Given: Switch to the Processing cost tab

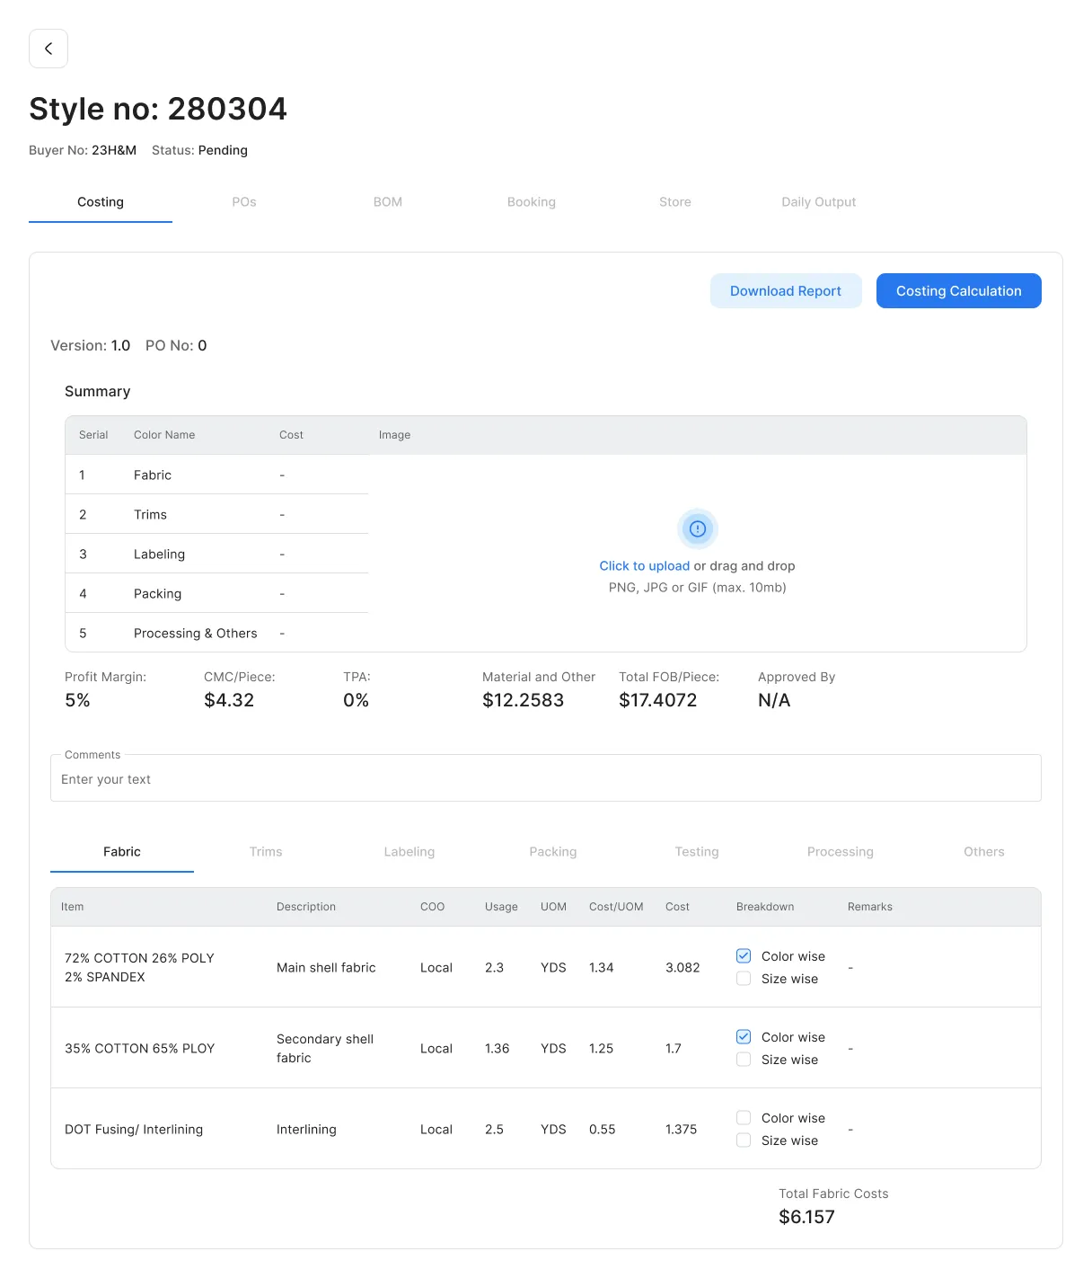Looking at the screenshot, I should coord(840,852).
